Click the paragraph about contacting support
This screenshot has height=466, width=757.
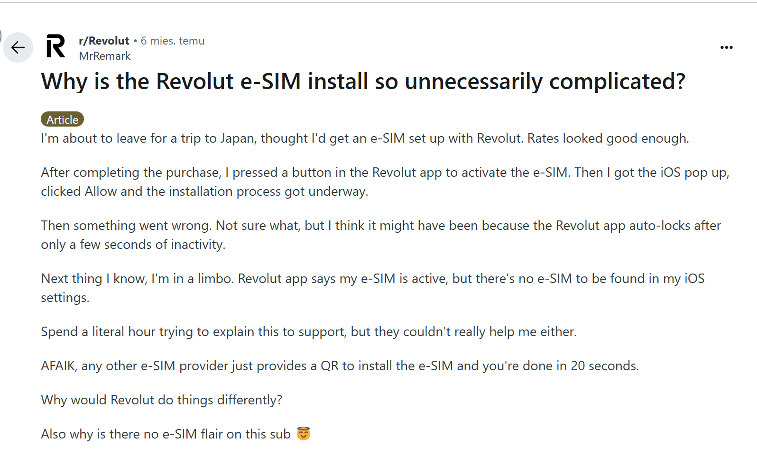pyautogui.click(x=308, y=331)
